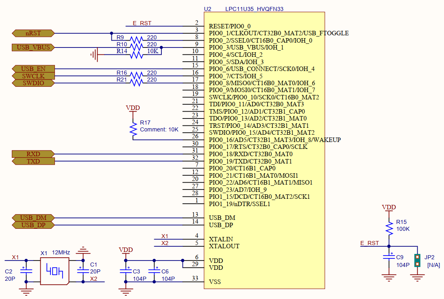
Task: Click the R16 resistor zigzag symbol
Action: point(137,76)
